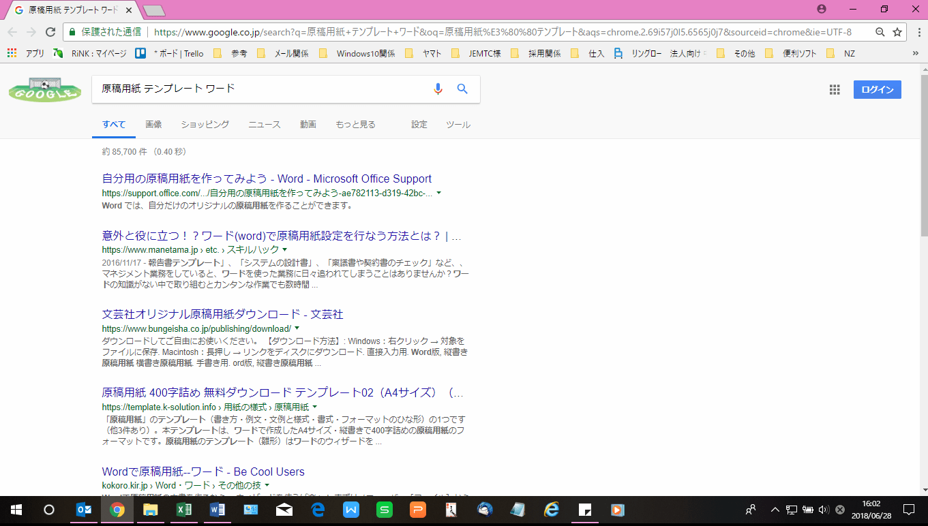Click the address bar URL
The image size is (928, 526).
503,32
